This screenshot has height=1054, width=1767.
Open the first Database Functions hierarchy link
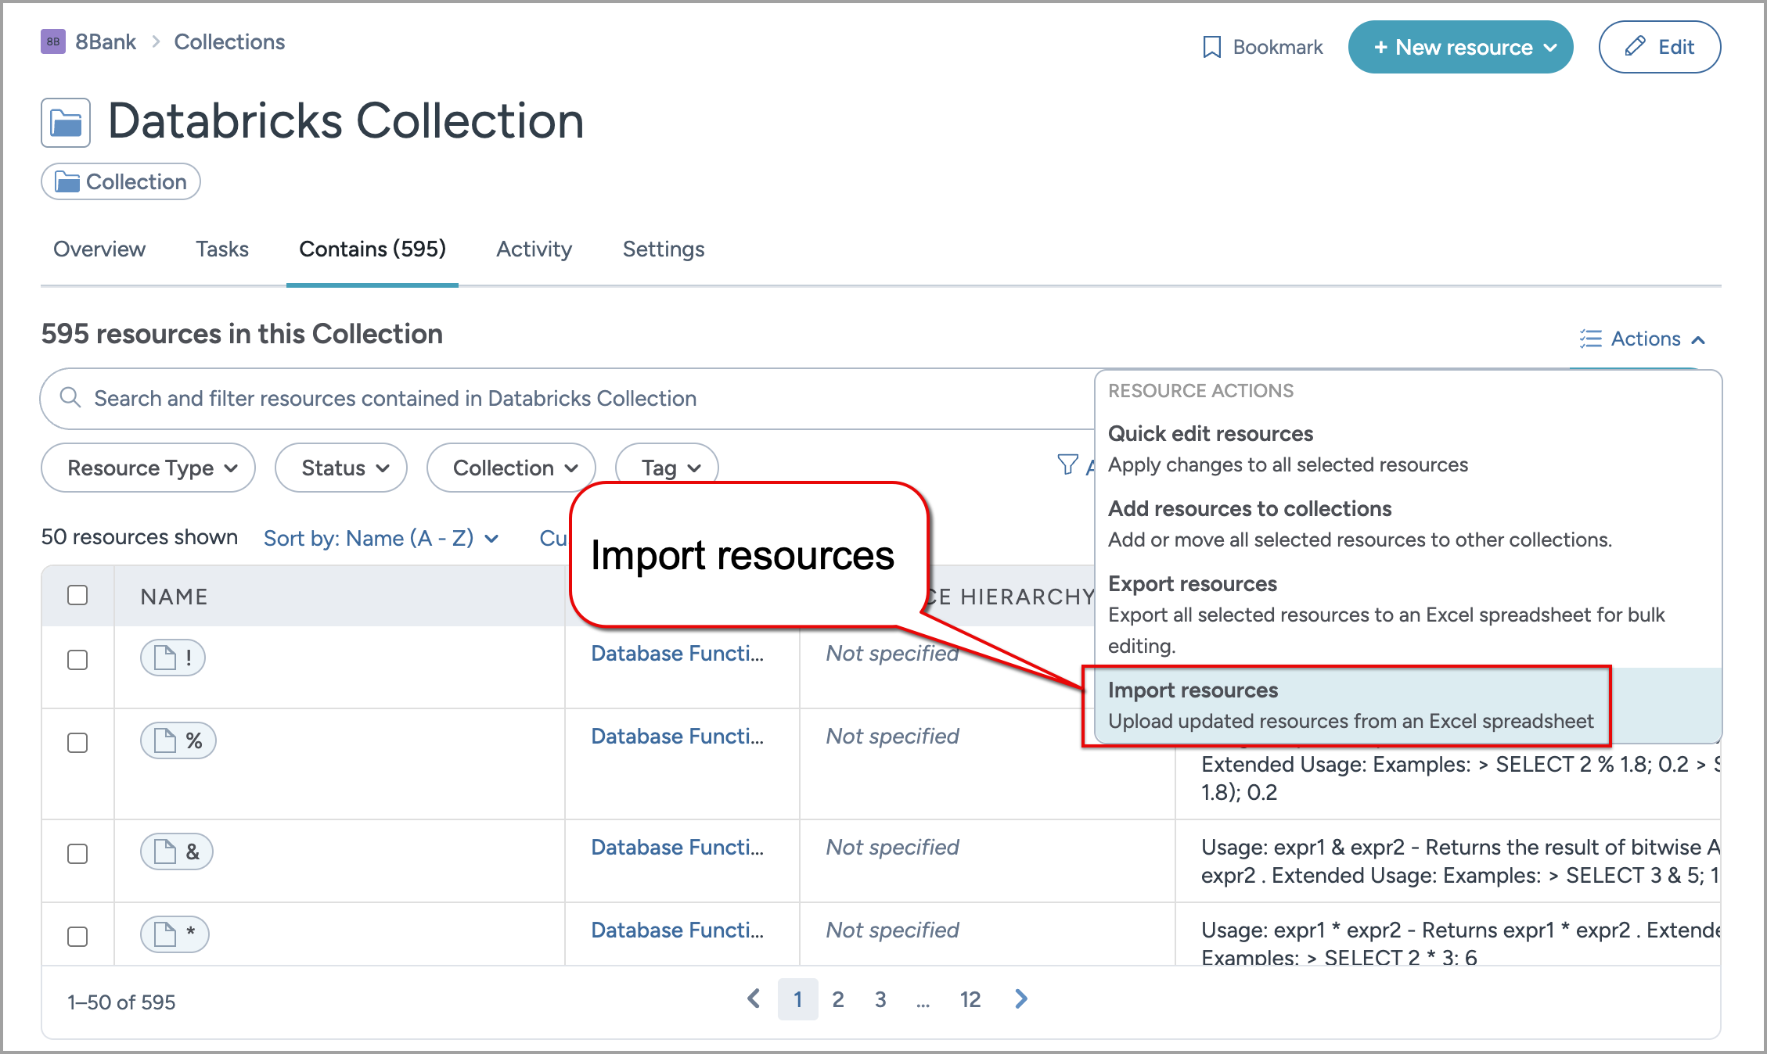coord(678,653)
